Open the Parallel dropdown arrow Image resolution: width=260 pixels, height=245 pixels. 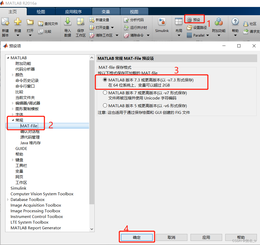pos(207,35)
